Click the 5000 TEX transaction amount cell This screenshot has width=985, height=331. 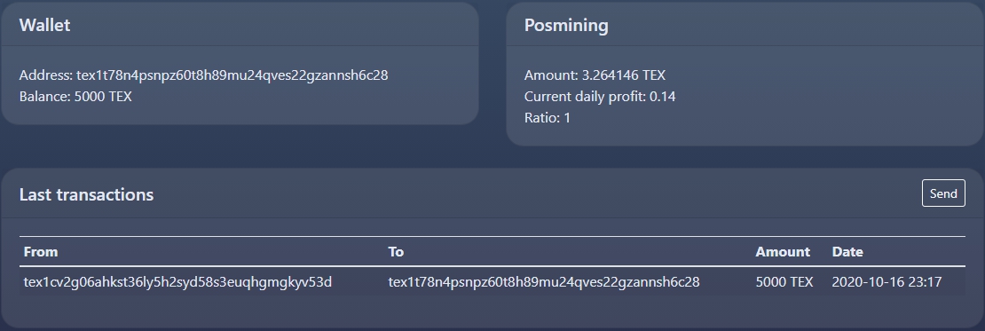point(784,282)
